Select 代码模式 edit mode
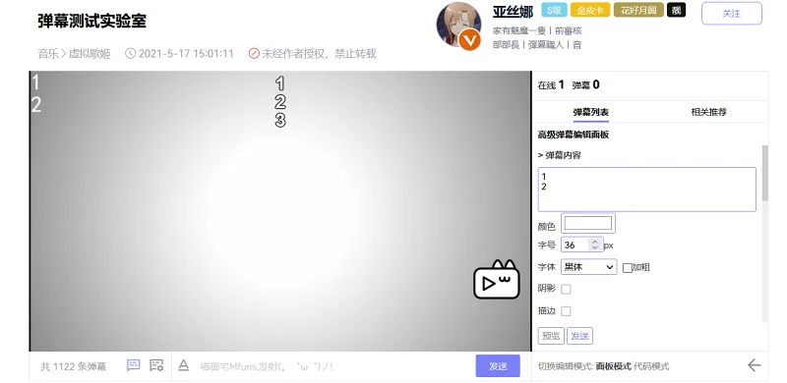This screenshot has height=383, width=787. pos(651,366)
